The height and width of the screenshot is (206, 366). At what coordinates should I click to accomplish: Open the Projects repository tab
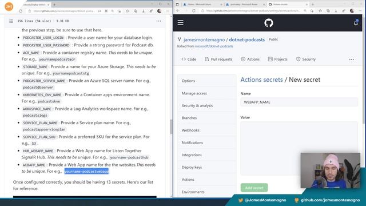point(277,60)
